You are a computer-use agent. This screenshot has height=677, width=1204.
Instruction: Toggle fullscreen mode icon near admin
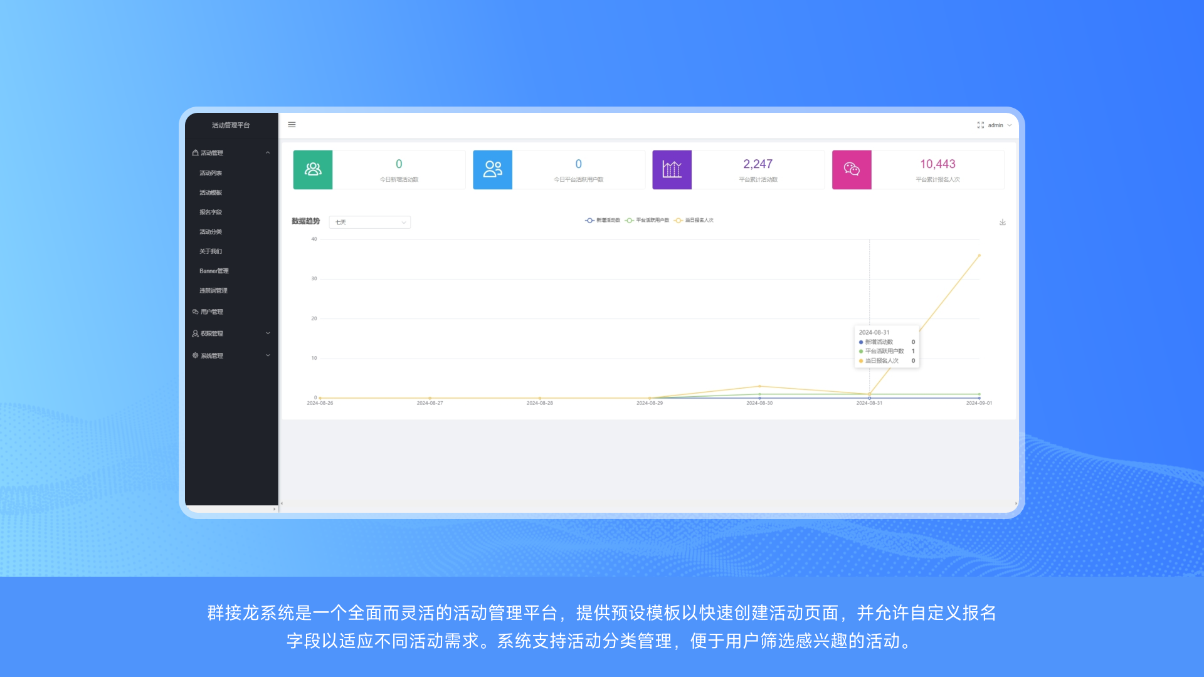coord(980,125)
